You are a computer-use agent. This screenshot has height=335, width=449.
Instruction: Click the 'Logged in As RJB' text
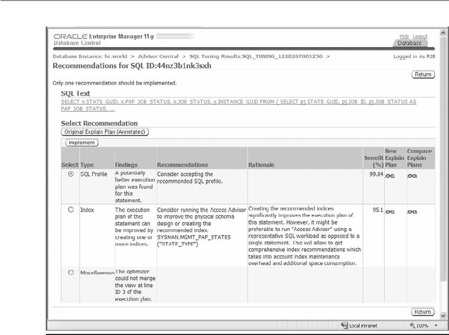414,56
